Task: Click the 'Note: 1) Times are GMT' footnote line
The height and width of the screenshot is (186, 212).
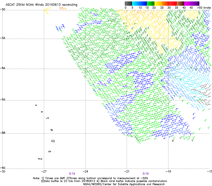Action: pyautogui.click(x=91, y=178)
